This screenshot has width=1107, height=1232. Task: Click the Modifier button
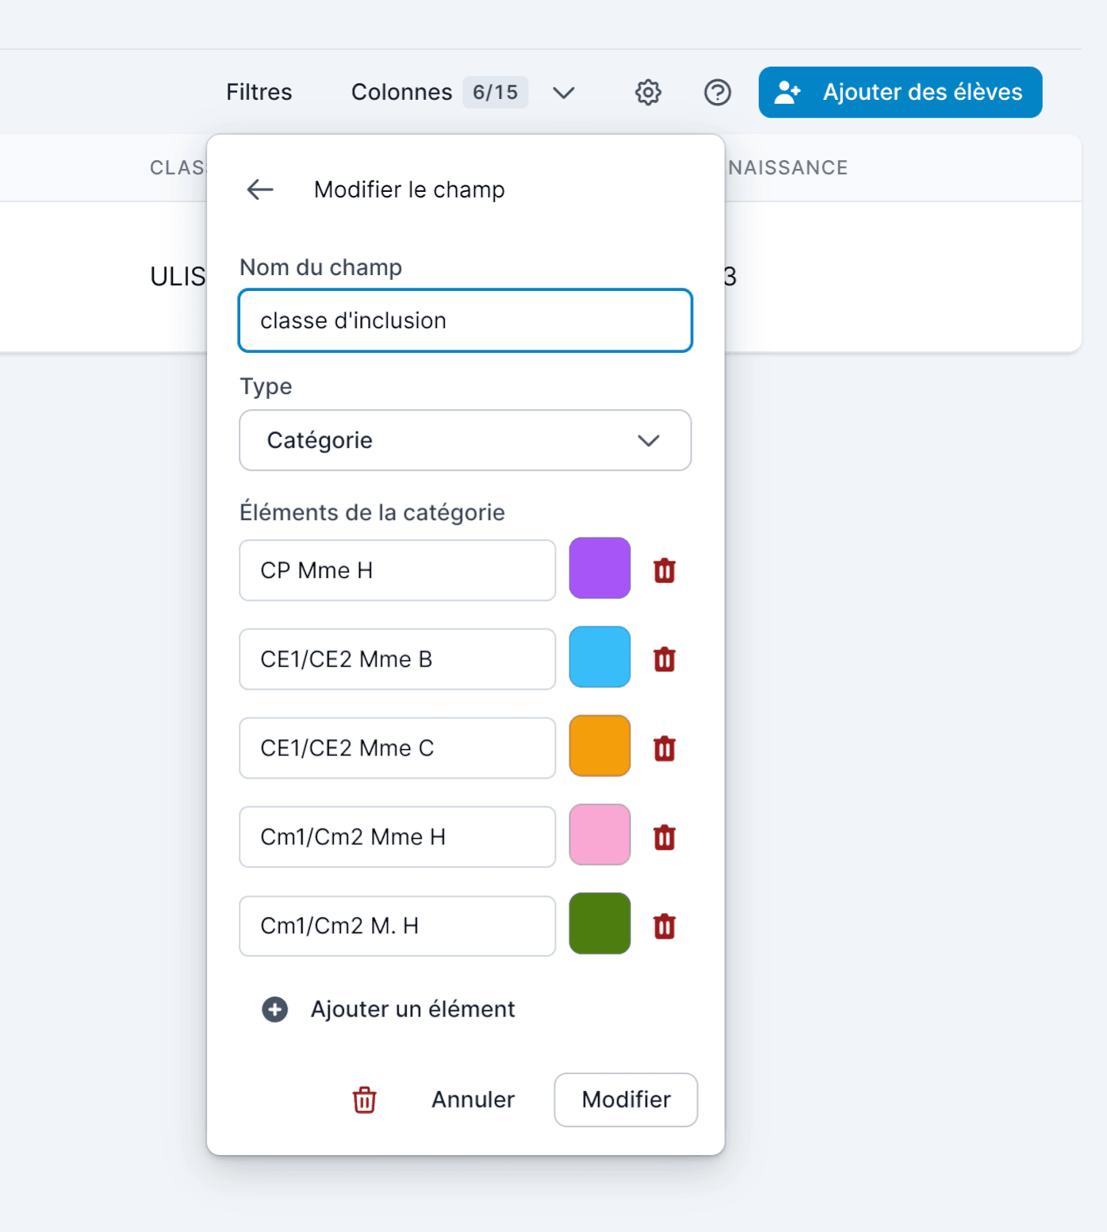tap(625, 1100)
